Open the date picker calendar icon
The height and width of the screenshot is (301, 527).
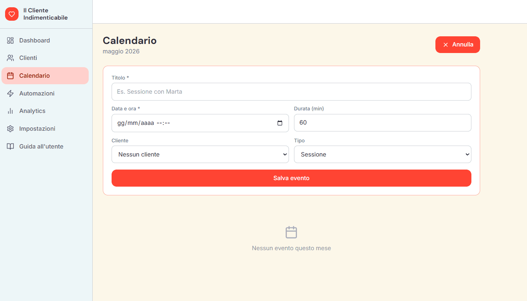(279, 123)
